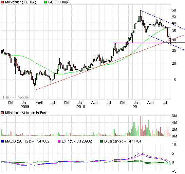This screenshot has width=185, height=174.
Task: Click the Mühlbauer Volumen legend swatch
Action: 2,113
